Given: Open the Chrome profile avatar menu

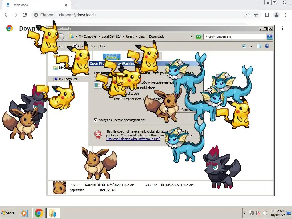Looking at the screenshot, I should [x=277, y=15].
